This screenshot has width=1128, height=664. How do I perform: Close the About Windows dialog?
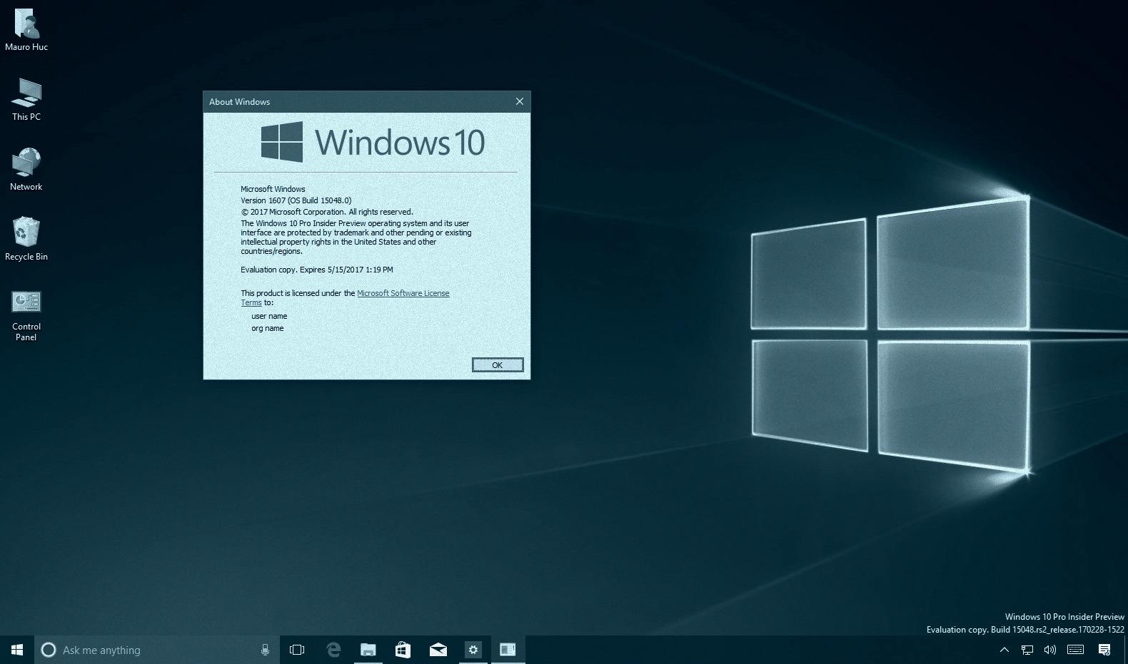(520, 101)
